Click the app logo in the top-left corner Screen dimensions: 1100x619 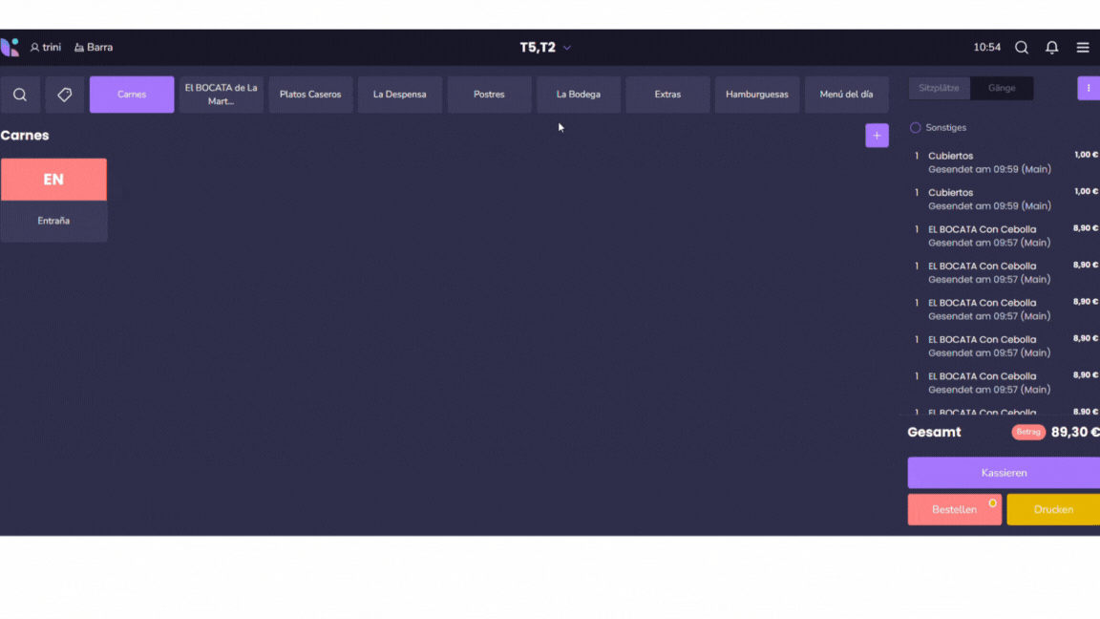[10, 47]
